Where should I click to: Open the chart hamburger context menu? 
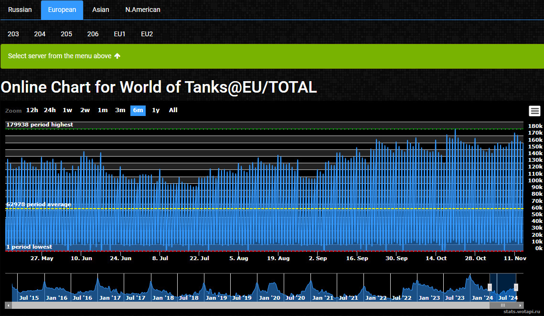pyautogui.click(x=534, y=111)
